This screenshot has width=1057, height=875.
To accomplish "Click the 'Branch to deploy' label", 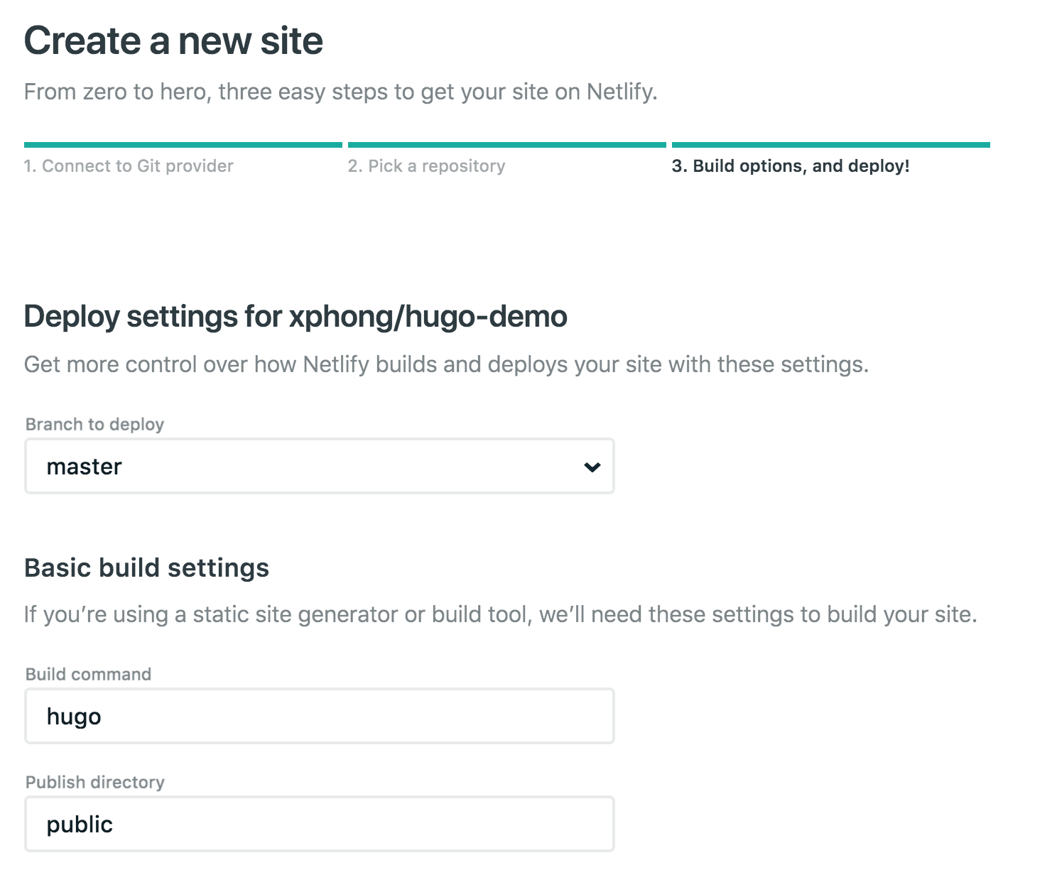I will (94, 425).
